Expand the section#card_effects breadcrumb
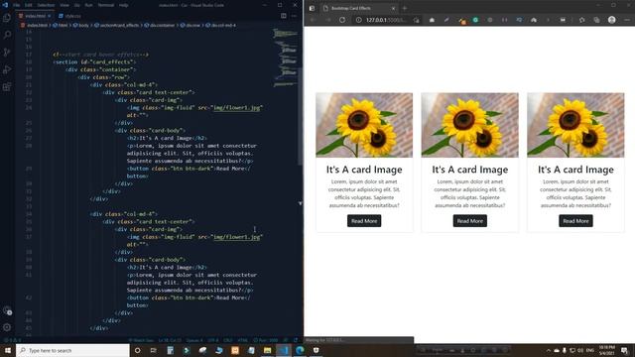 coord(117,25)
